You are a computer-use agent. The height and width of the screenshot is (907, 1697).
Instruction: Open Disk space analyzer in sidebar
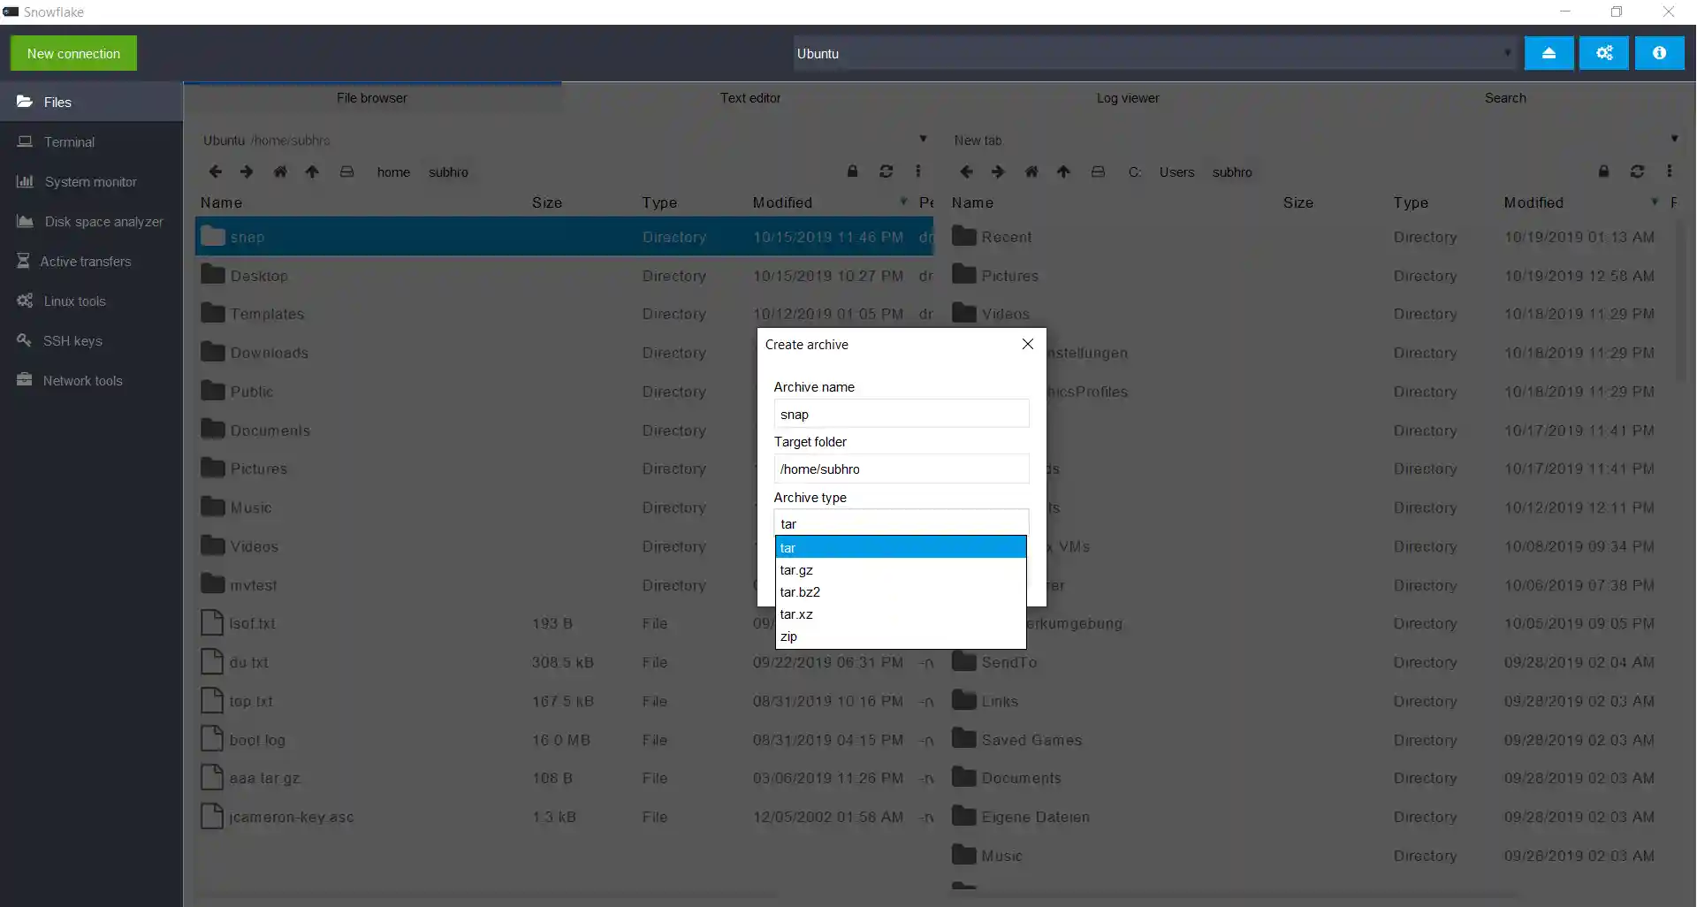[x=103, y=222]
